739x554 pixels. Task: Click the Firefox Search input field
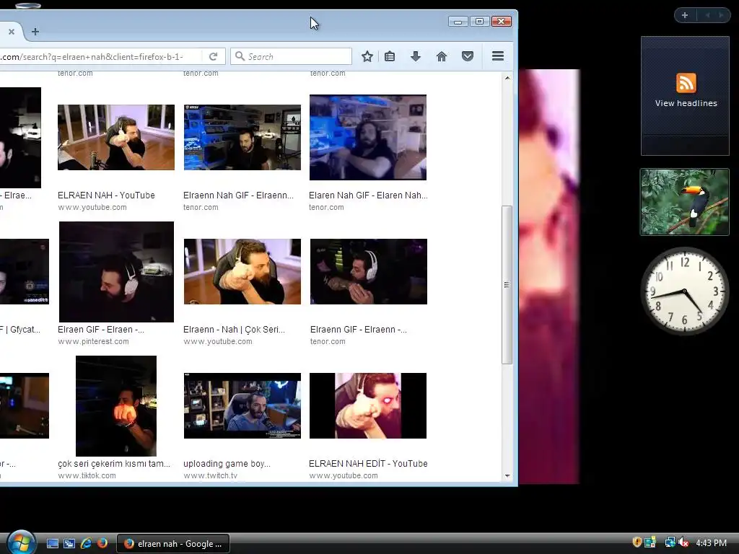click(x=292, y=56)
